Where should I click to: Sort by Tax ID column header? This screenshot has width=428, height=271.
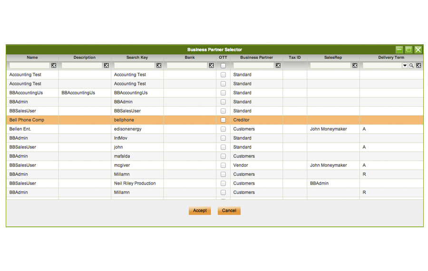point(295,58)
